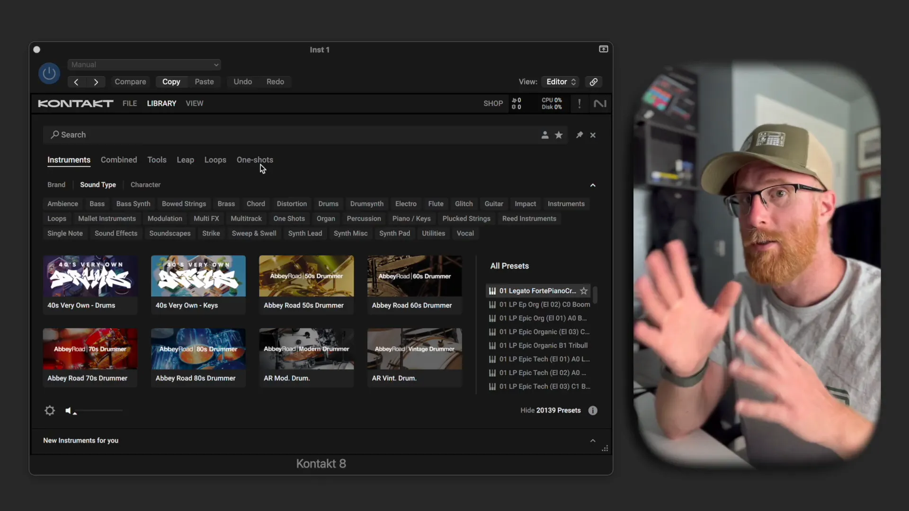This screenshot has width=909, height=511.
Task: Toggle the user content filter icon
Action: pos(545,135)
